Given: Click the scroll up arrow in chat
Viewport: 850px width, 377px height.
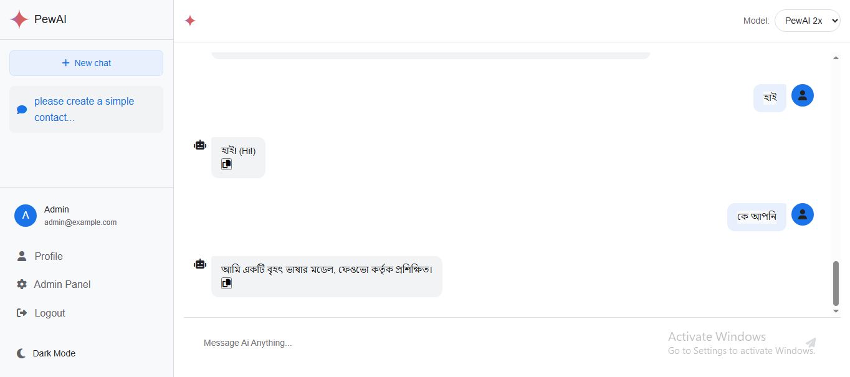Looking at the screenshot, I should coord(836,58).
